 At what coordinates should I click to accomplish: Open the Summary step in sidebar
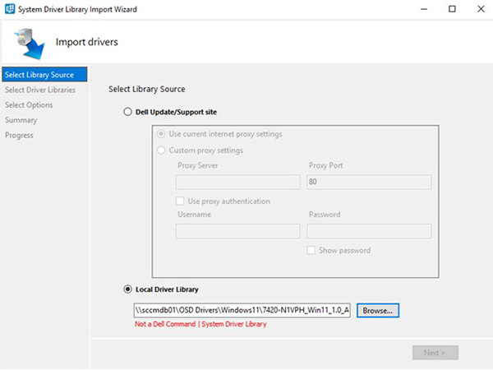pos(21,120)
